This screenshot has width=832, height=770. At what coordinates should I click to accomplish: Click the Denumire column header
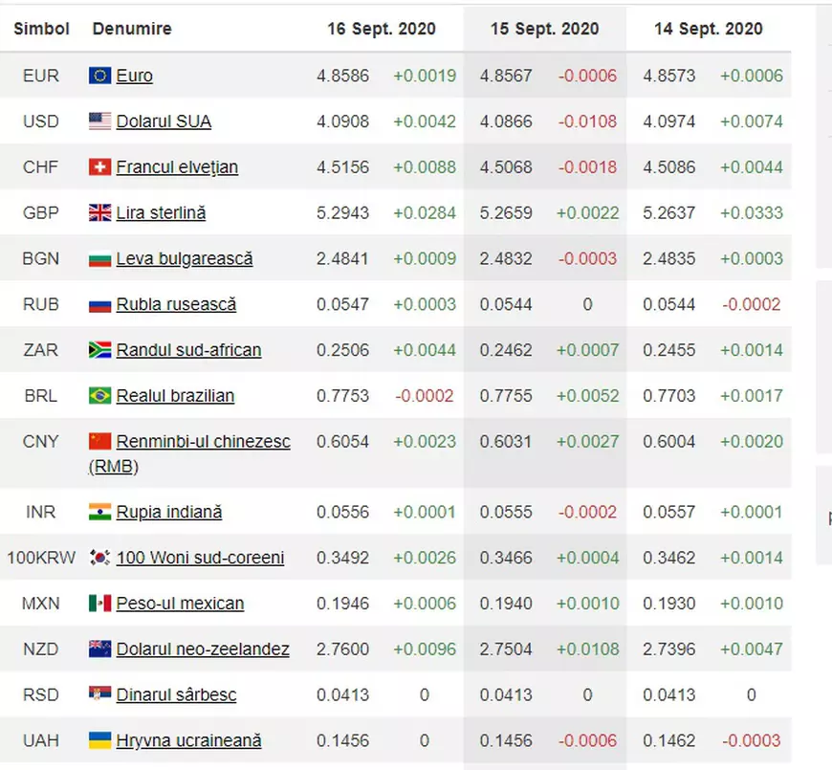click(132, 29)
